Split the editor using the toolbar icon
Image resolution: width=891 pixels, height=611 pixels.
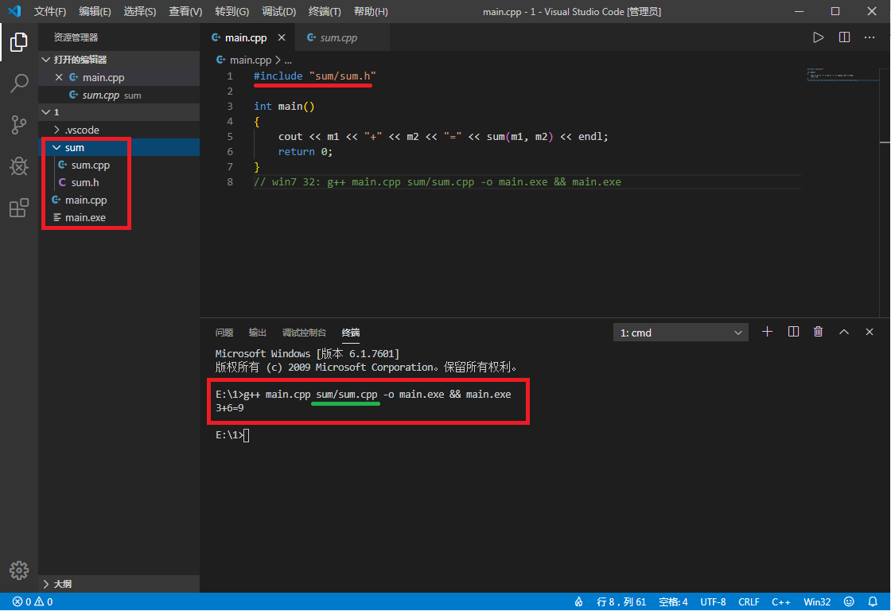point(843,36)
